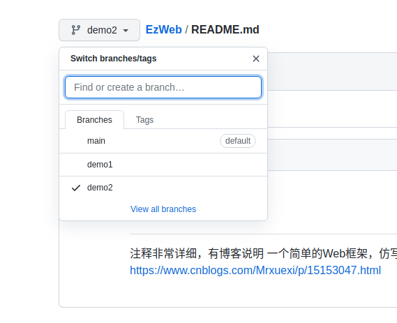This screenshot has height=323, width=397.
Task: Open the demo2 branch selector dropdown
Action: (99, 30)
